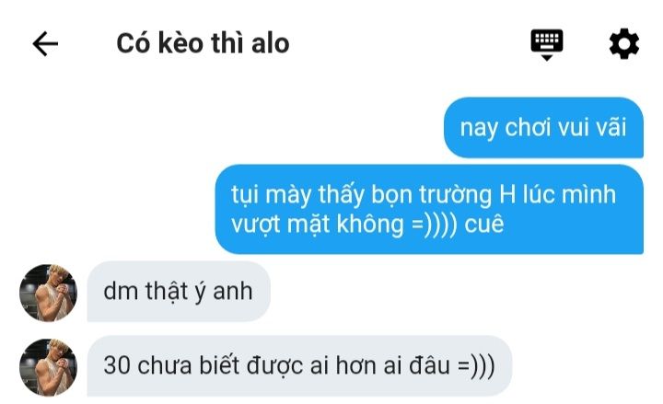Click the bottom sender avatar thumbnail
The width and height of the screenshot is (663, 404).
coord(48,367)
